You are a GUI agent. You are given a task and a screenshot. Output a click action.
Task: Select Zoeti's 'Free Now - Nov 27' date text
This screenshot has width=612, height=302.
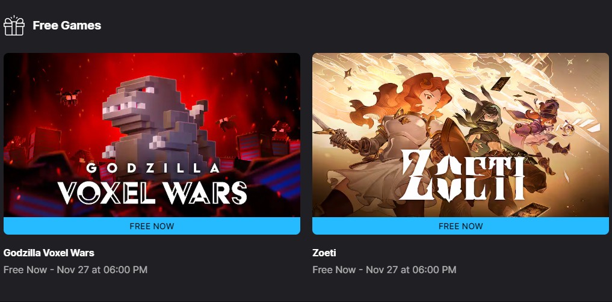click(x=385, y=270)
